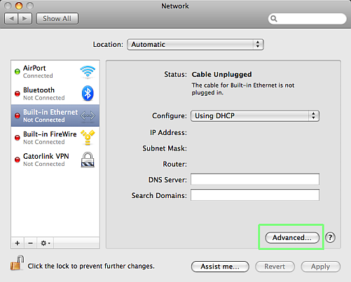Click the Apply button
Viewport: 351px width, 282px height.
point(320,267)
